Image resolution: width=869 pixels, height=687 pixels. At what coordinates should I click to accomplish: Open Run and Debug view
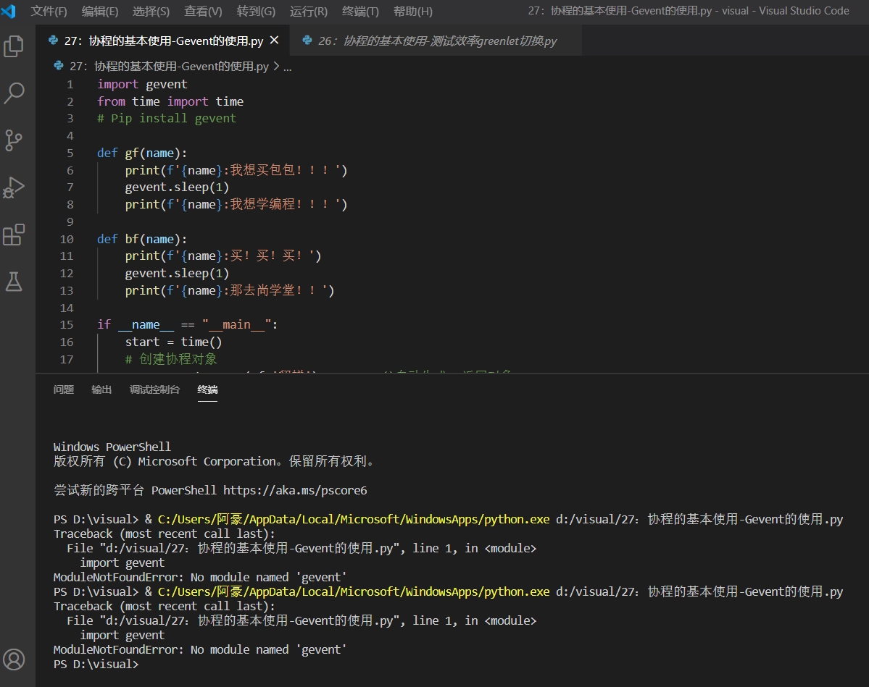(x=14, y=187)
